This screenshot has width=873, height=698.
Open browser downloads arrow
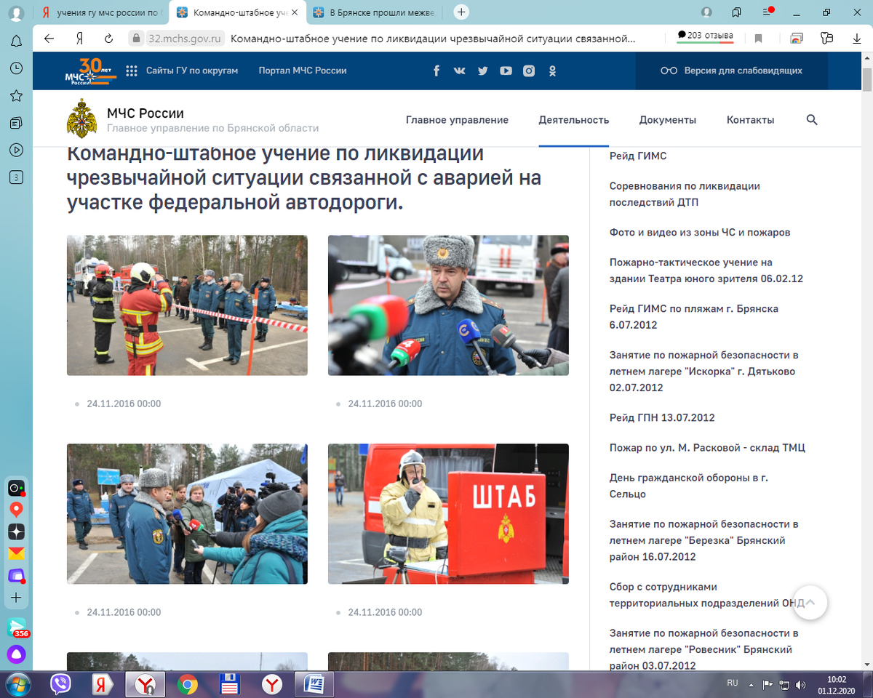857,39
